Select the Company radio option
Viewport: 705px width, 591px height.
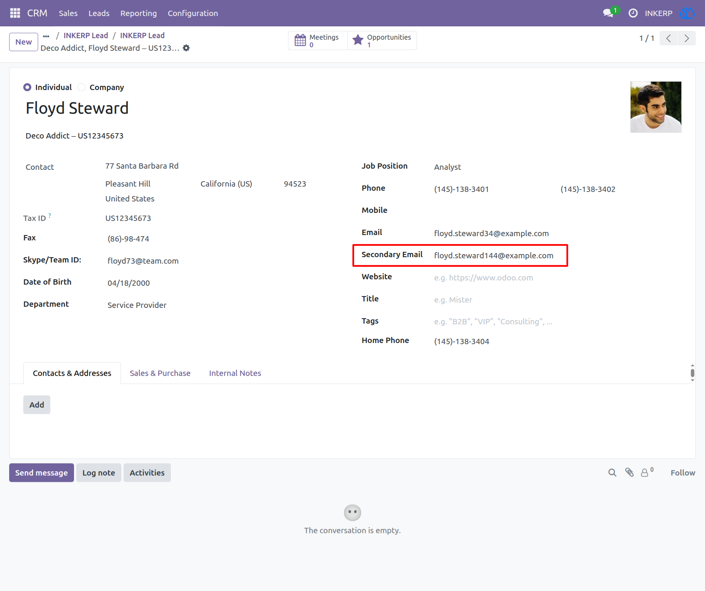(81, 87)
